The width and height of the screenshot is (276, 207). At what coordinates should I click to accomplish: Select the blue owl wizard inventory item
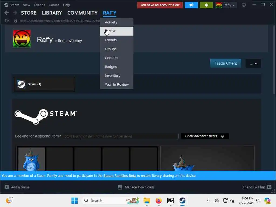32,159
